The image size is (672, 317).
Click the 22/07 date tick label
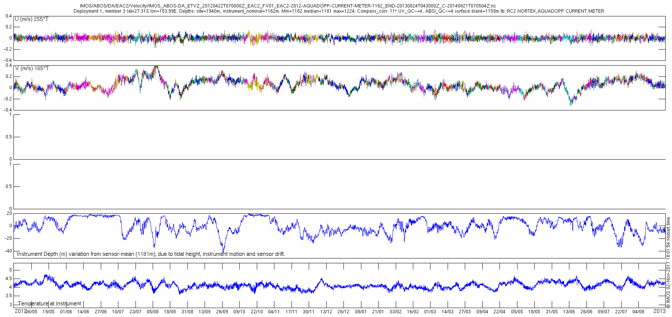621,312
